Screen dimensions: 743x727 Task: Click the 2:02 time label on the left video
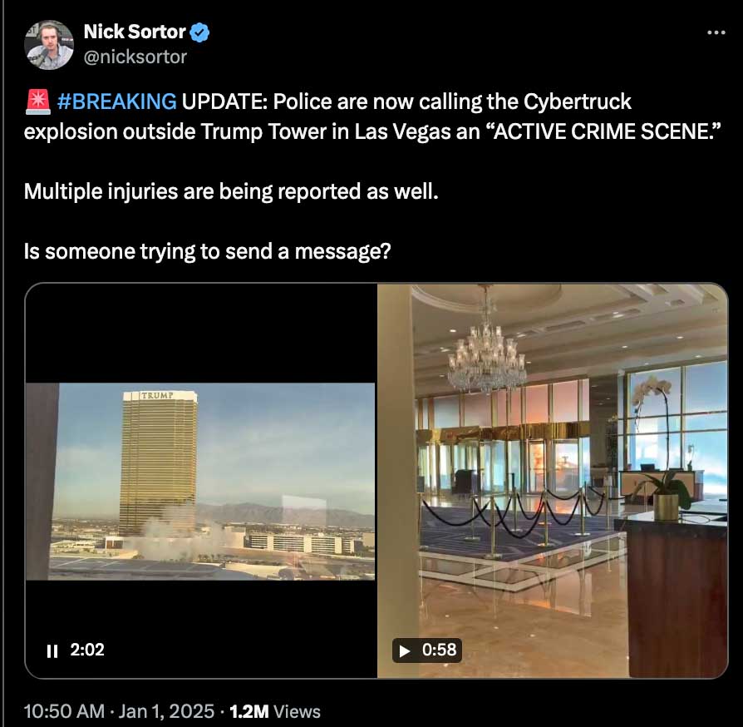pos(87,649)
